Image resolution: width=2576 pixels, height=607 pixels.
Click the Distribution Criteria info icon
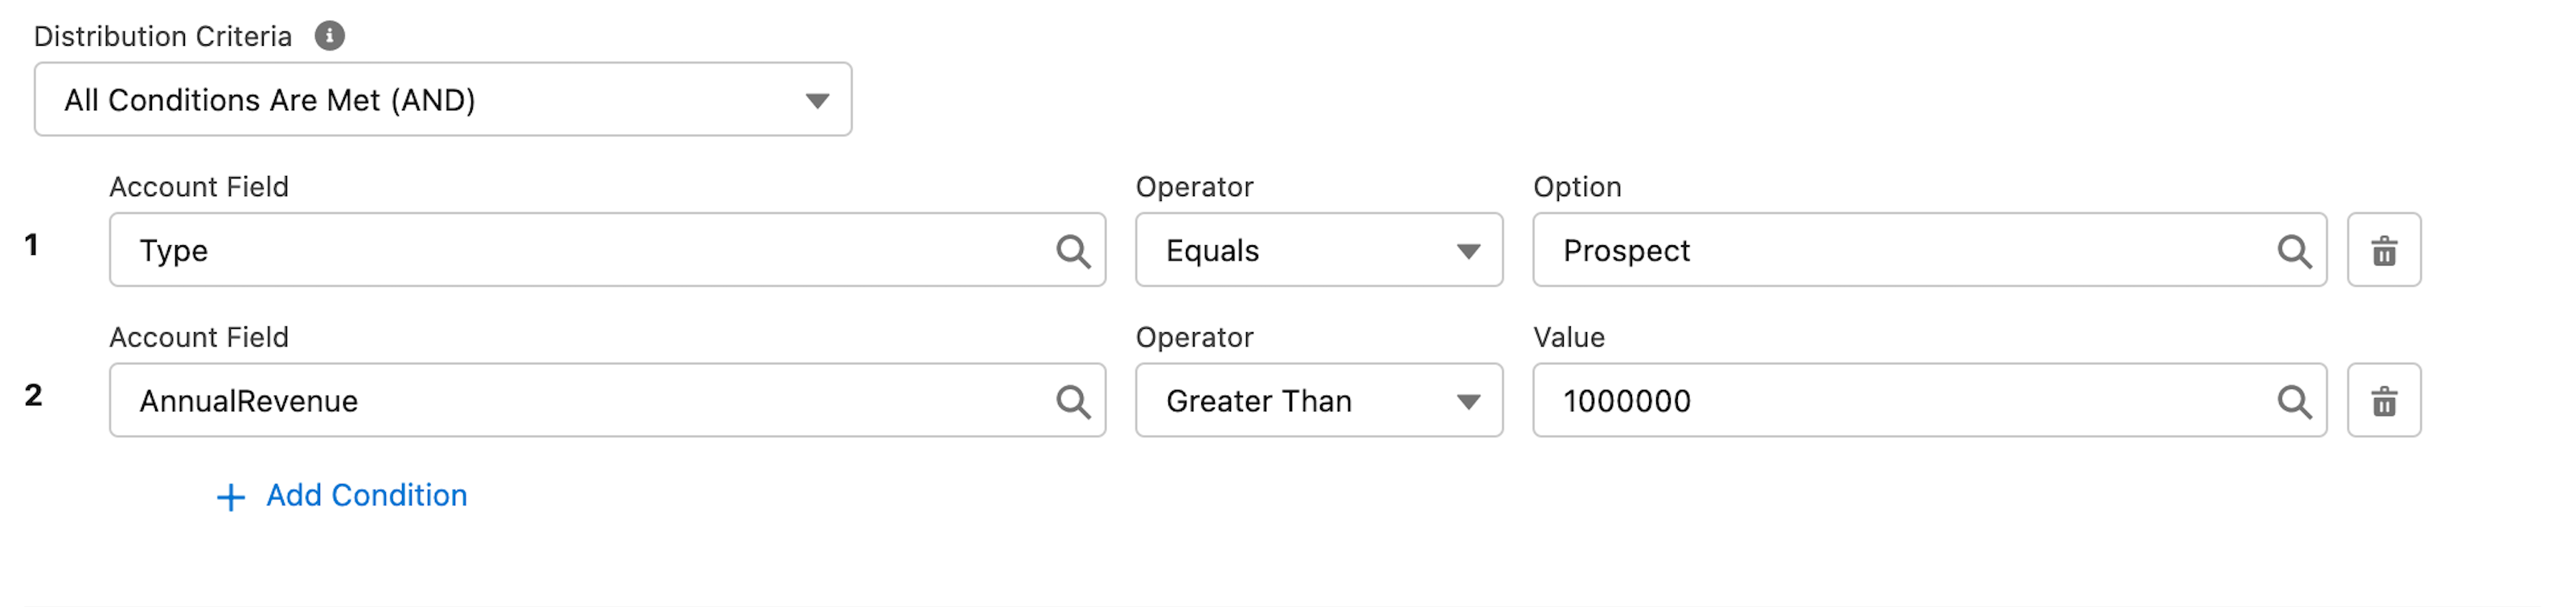coord(329,36)
